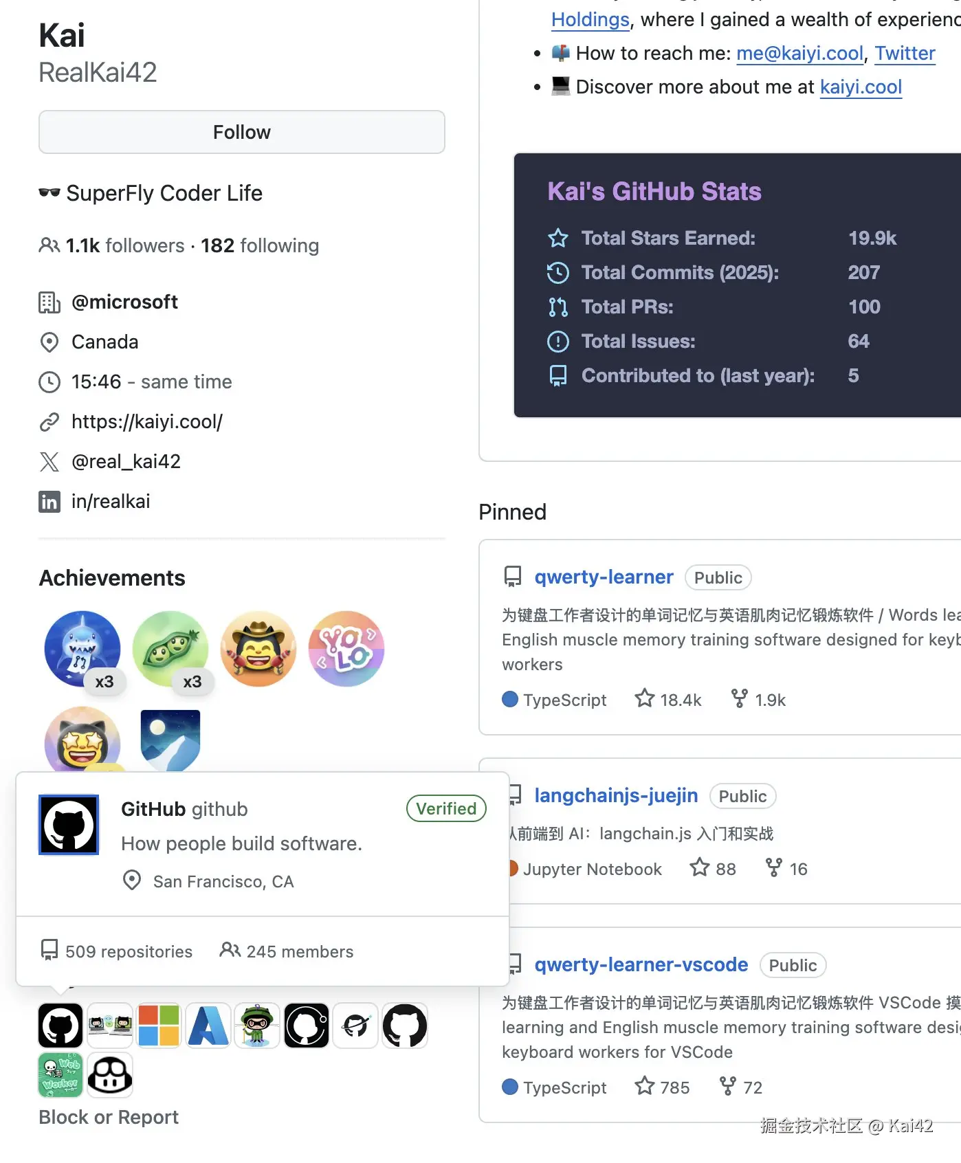Open the @microsoft organization link

point(124,302)
